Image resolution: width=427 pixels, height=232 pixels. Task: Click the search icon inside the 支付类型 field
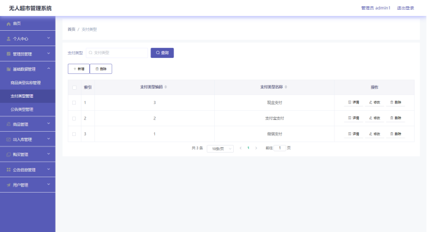pyautogui.click(x=91, y=53)
